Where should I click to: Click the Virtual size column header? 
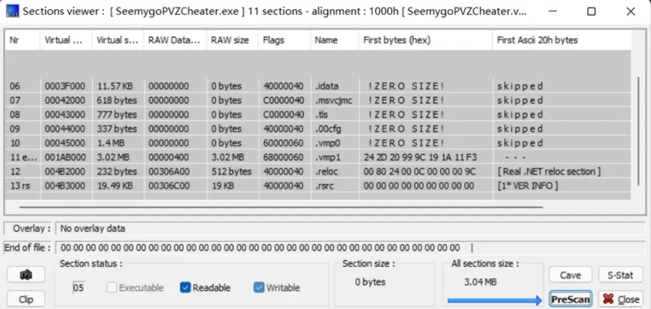(x=118, y=40)
